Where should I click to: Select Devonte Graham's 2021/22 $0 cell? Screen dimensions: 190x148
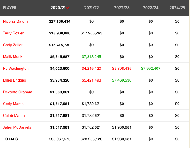(x=91, y=92)
